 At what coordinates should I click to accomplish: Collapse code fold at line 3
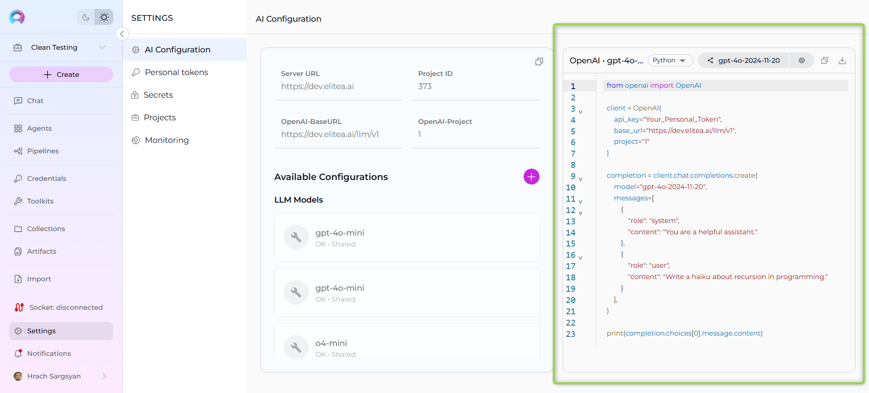[580, 111]
